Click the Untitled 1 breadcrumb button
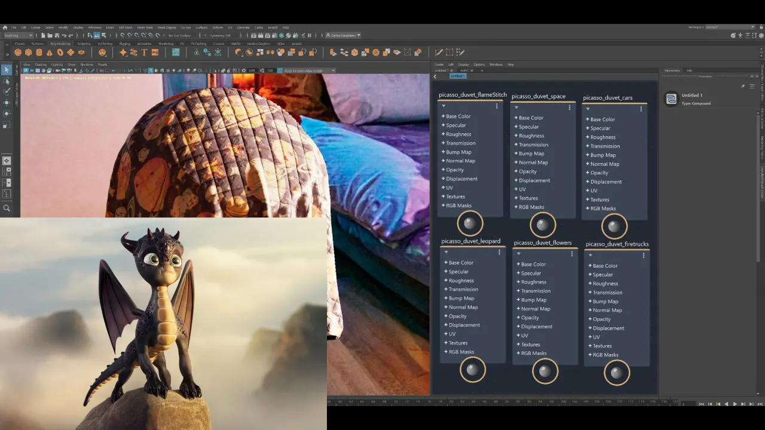This screenshot has height=430, width=765. coord(457,76)
